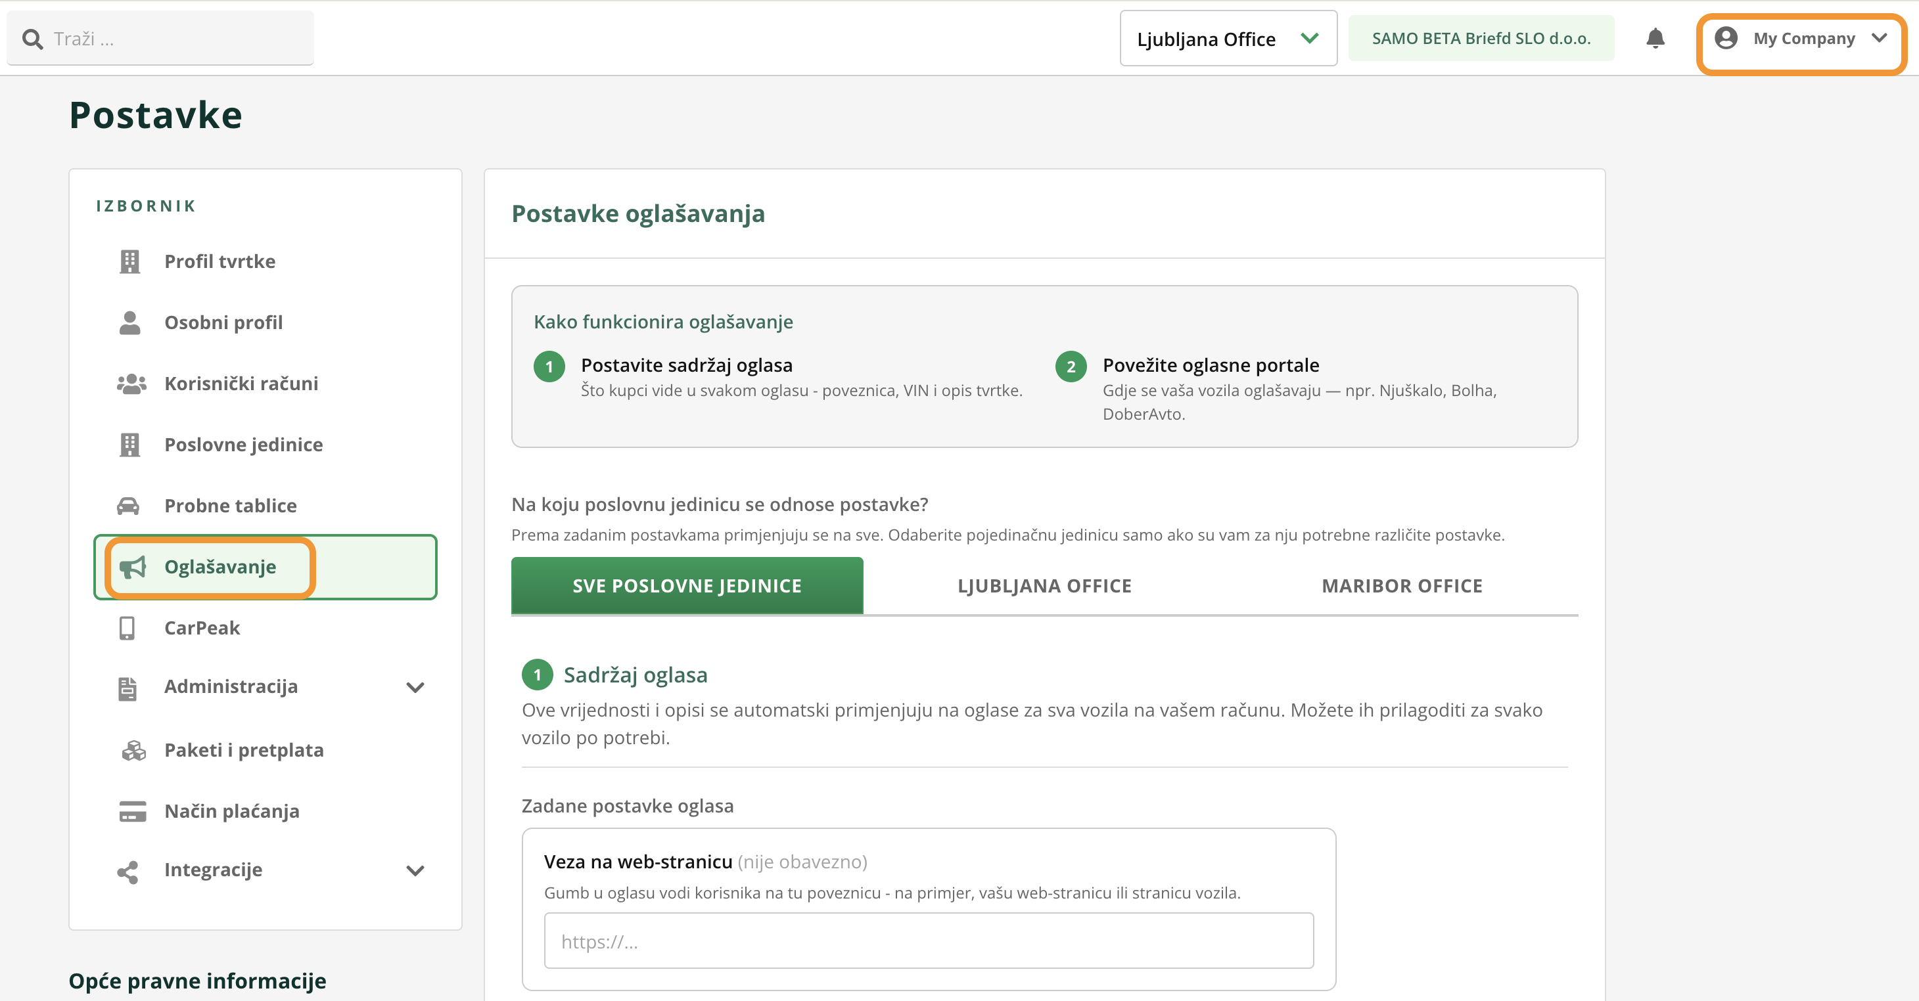Select Oglašavanje in the menu
Image resolution: width=1919 pixels, height=1001 pixels.
(266, 567)
